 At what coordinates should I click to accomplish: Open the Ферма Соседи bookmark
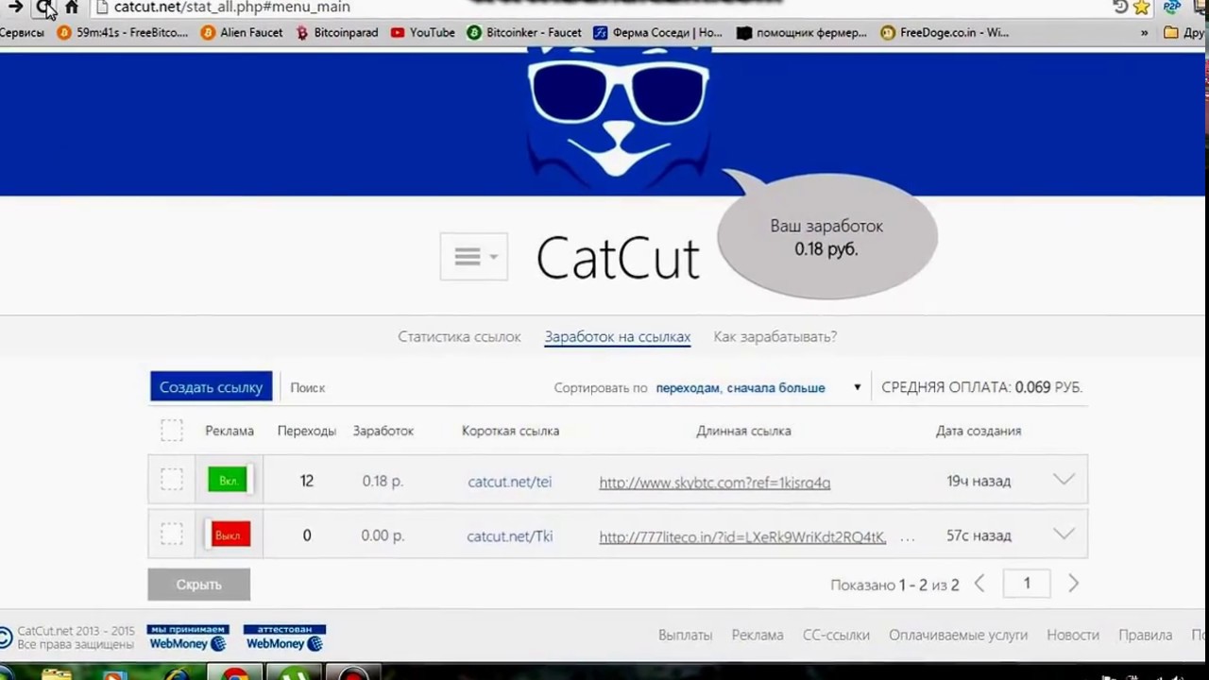point(657,32)
